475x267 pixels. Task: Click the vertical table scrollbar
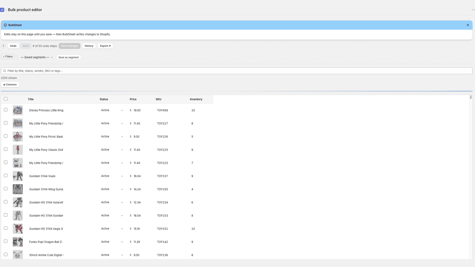tap(471, 97)
